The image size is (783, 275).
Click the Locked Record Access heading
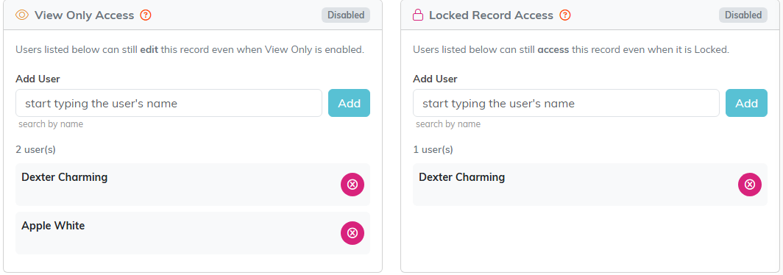[492, 15]
